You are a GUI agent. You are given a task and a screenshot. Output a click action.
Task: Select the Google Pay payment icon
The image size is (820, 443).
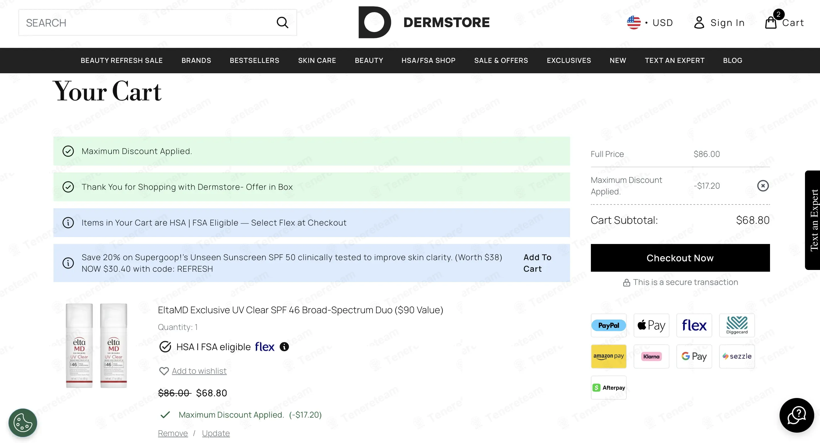pyautogui.click(x=694, y=356)
